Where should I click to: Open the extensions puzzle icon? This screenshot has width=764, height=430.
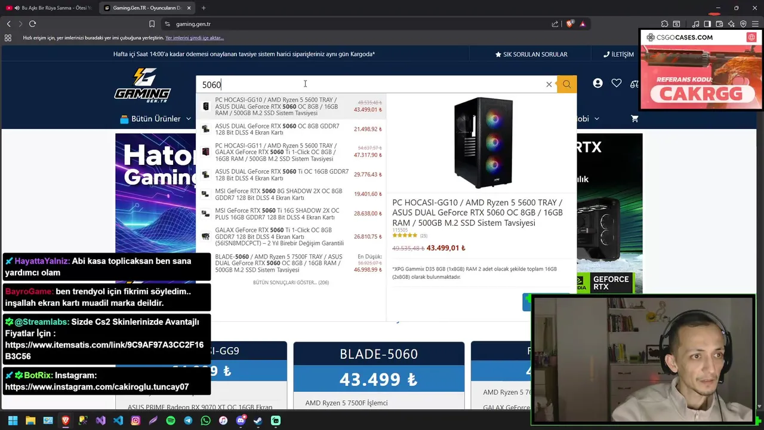(x=664, y=24)
